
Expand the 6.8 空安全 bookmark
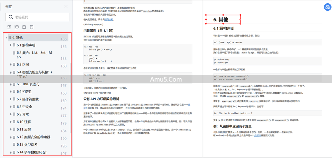(11, 107)
